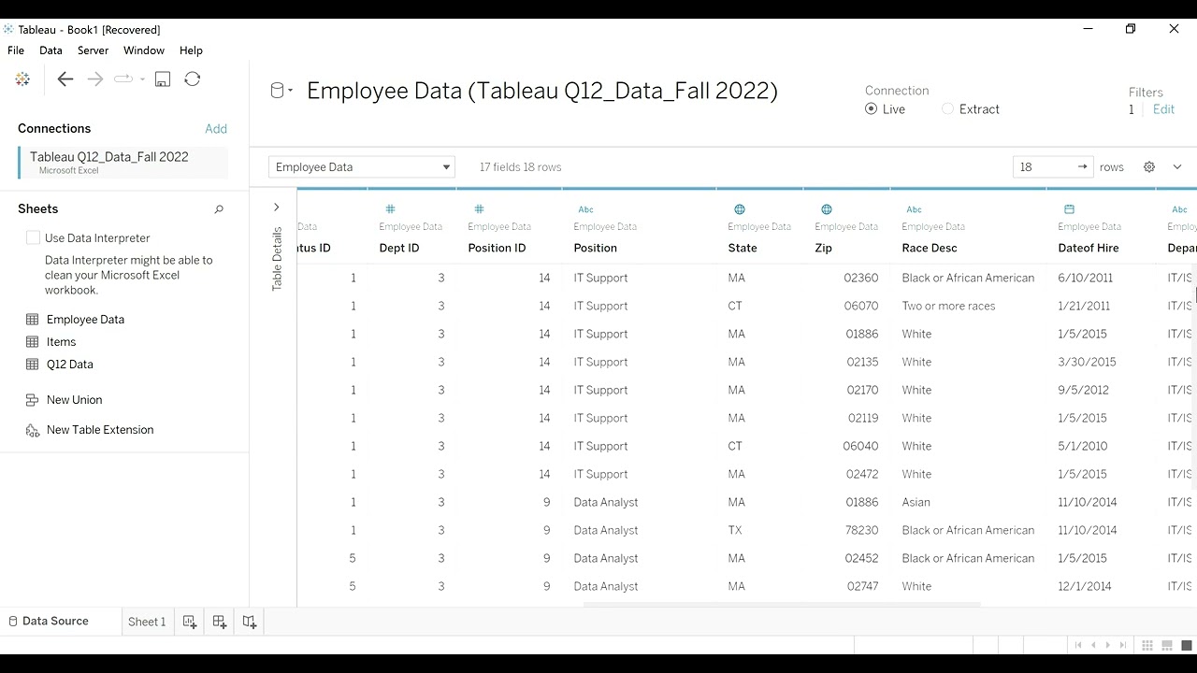Click the State column header
This screenshot has height=673, width=1197.
pos(743,249)
